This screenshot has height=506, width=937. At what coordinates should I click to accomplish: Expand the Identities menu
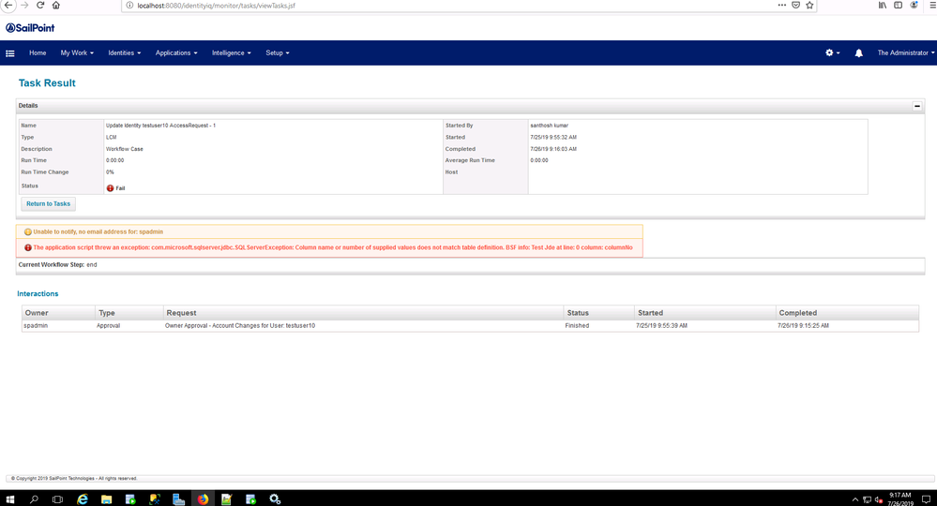124,53
